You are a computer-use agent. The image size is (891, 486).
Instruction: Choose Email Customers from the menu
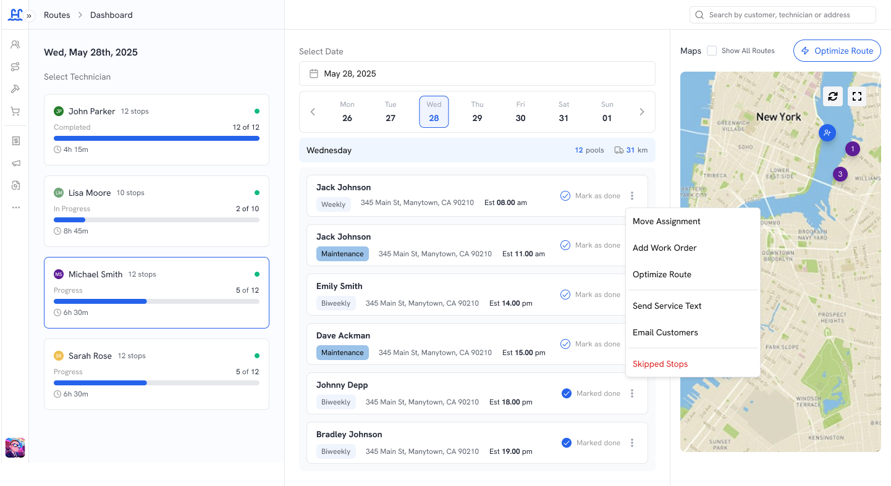(x=693, y=333)
